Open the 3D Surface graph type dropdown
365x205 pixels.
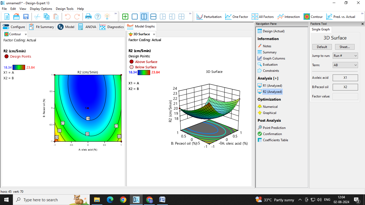(x=154, y=34)
